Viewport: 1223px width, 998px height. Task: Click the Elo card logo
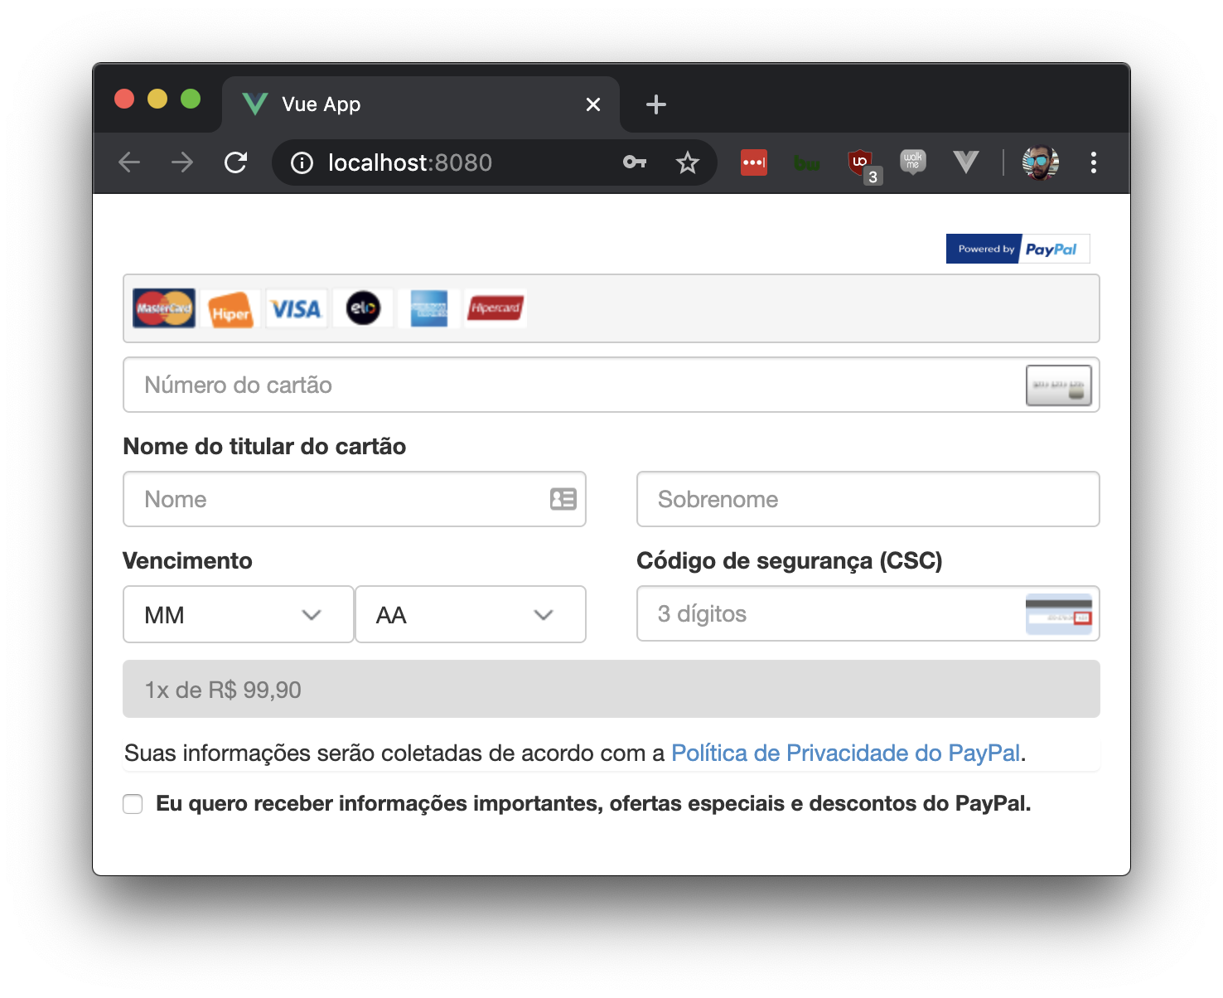coord(363,308)
